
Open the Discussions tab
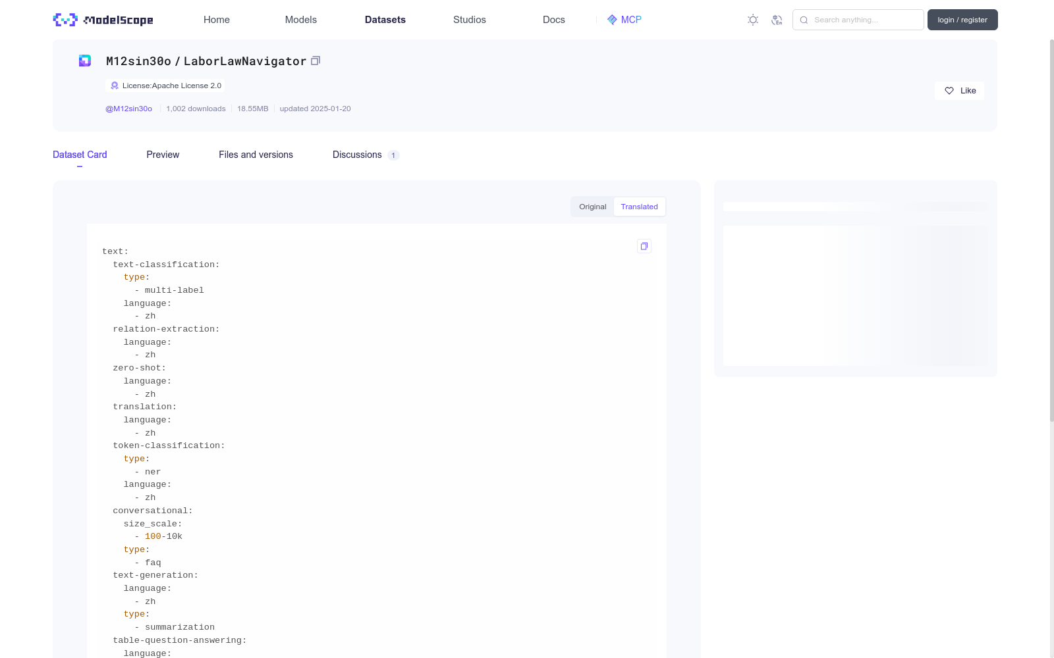[x=356, y=155]
